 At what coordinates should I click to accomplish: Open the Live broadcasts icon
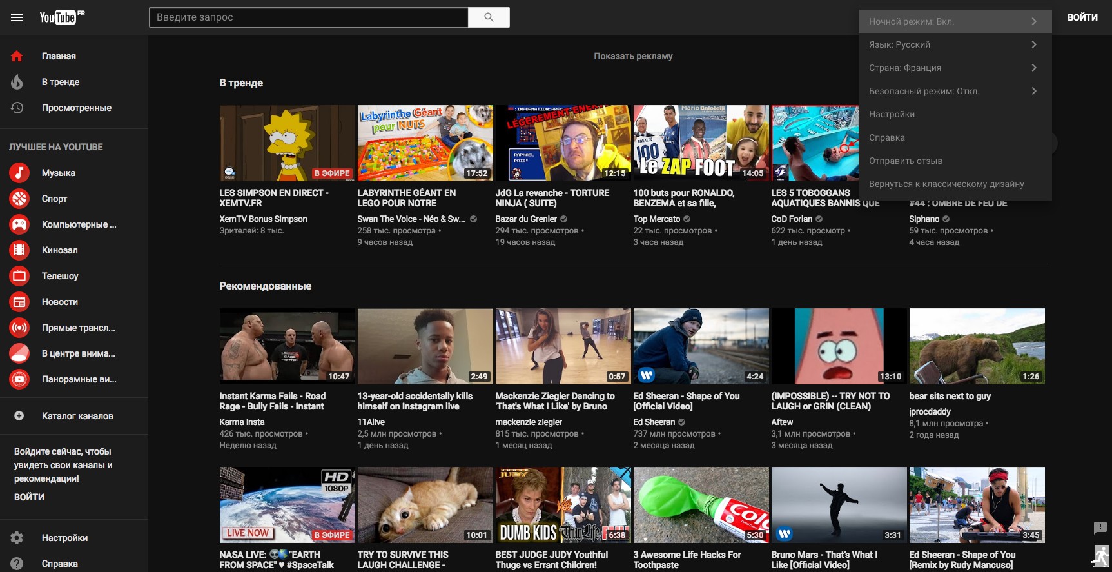pos(19,328)
